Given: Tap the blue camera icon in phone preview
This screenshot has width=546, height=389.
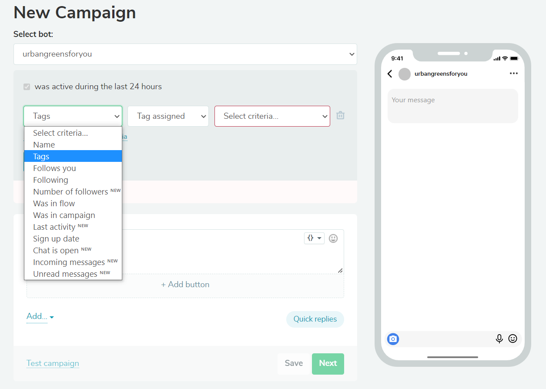Looking at the screenshot, I should click(393, 339).
